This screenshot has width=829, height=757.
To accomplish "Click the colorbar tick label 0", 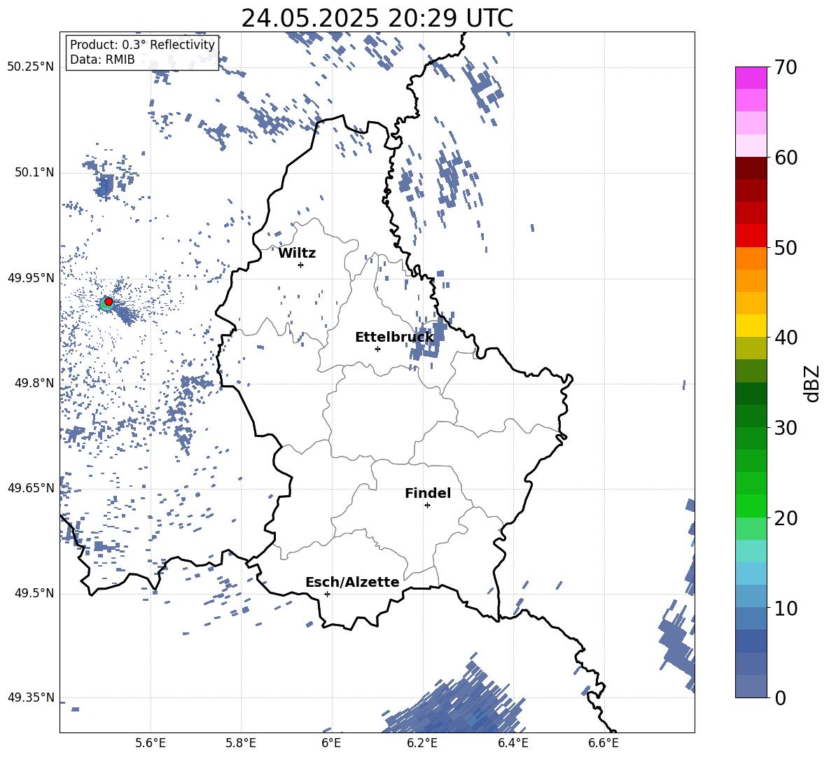I will 781,697.
